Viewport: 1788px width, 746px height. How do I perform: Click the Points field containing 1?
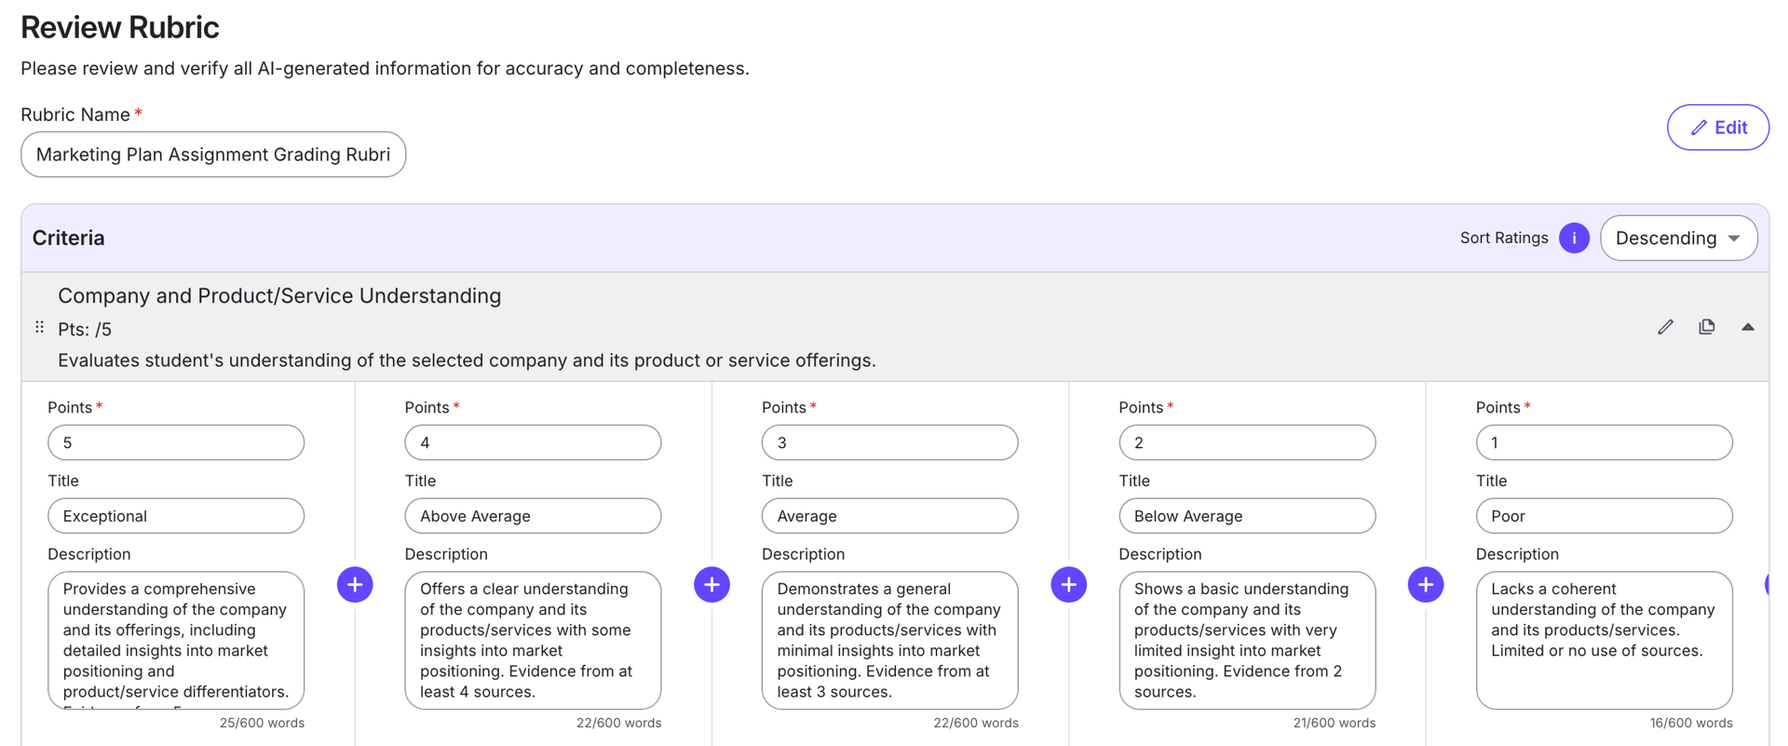1604,442
